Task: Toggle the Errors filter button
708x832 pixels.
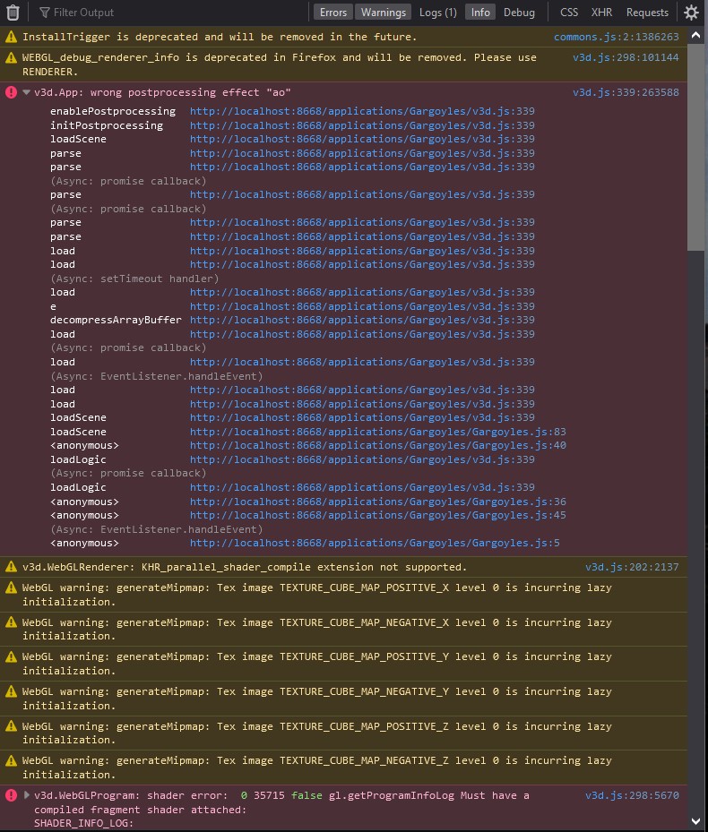Action: 333,13
